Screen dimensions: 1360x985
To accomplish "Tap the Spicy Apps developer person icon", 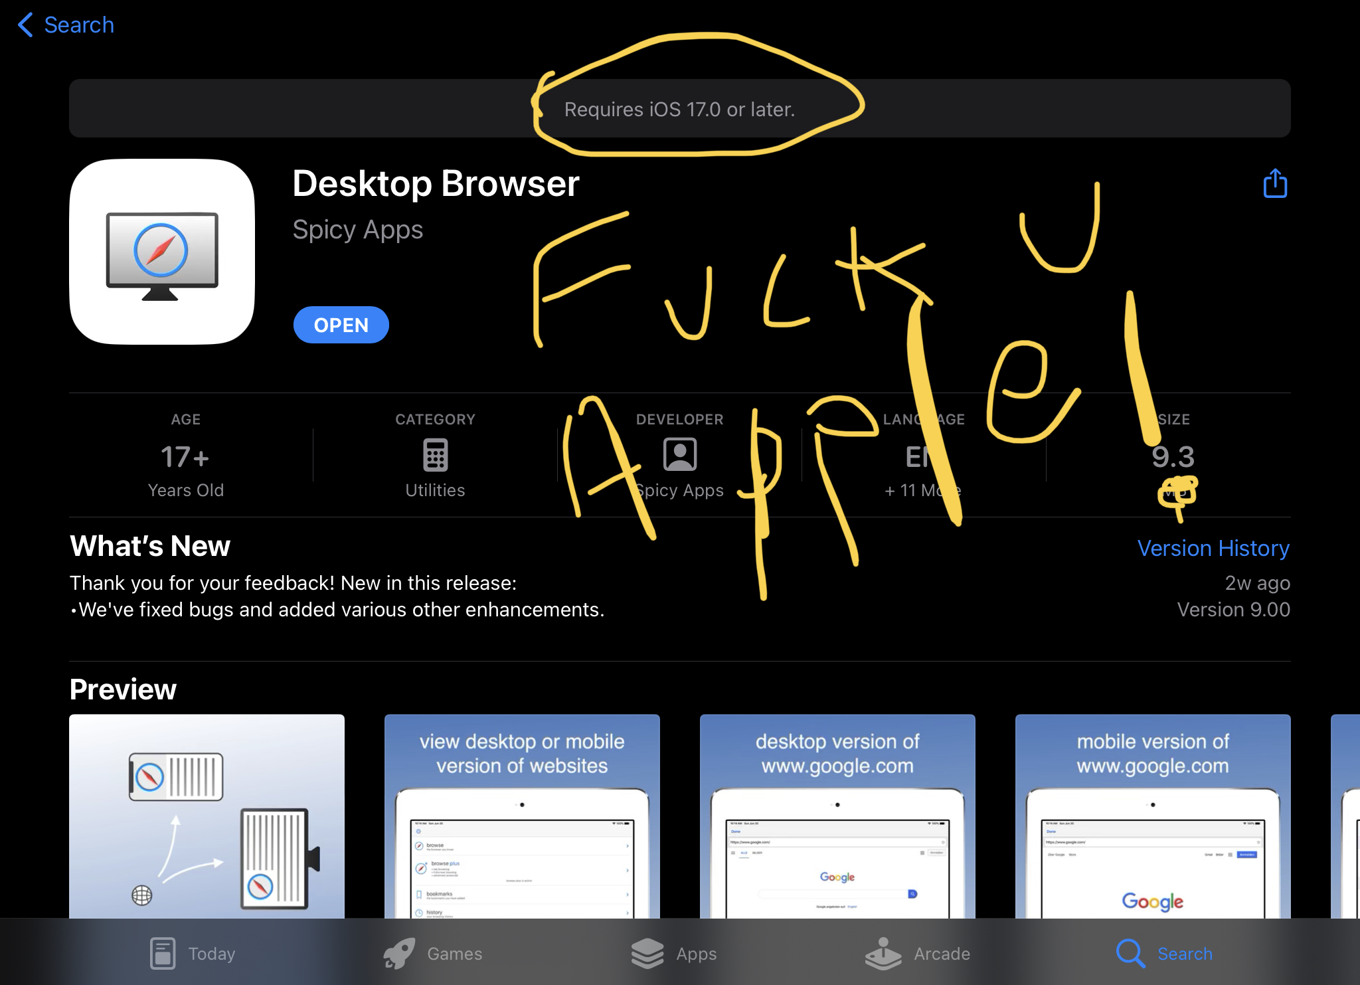I will click(x=679, y=455).
